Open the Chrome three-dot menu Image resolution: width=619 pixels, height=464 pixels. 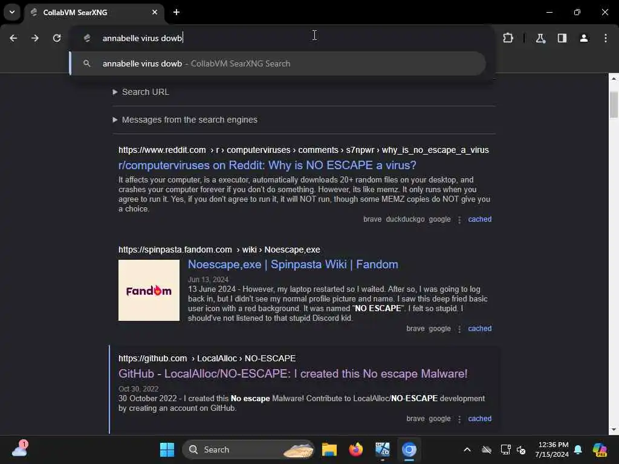click(x=606, y=38)
